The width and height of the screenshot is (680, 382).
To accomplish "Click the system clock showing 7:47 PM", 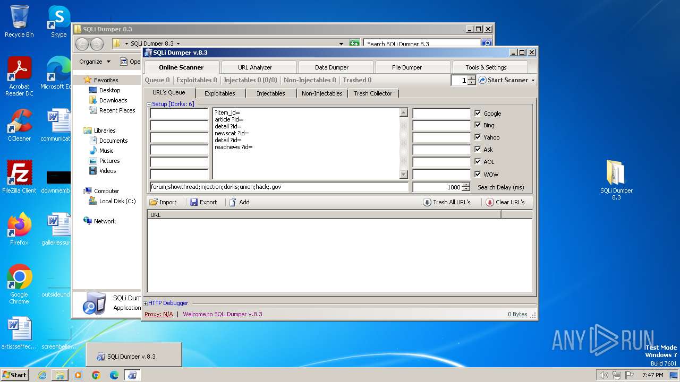I will point(652,375).
